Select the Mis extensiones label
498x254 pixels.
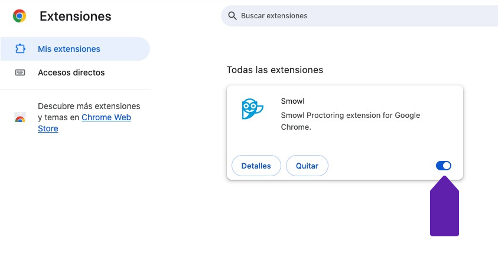click(69, 49)
